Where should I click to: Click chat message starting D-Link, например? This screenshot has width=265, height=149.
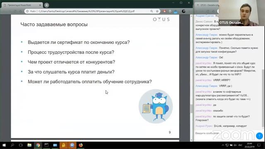click(230, 126)
